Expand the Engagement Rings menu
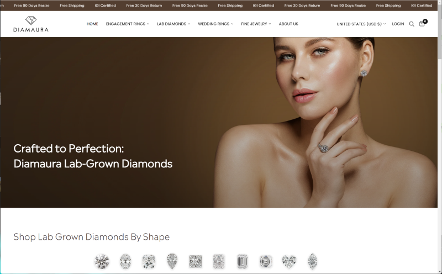The height and width of the screenshot is (274, 442). pyautogui.click(x=128, y=24)
